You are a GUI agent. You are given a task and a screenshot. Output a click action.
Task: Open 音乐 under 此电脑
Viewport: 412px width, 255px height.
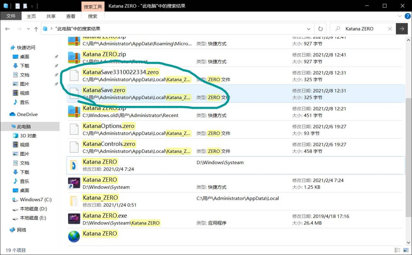pyautogui.click(x=25, y=181)
